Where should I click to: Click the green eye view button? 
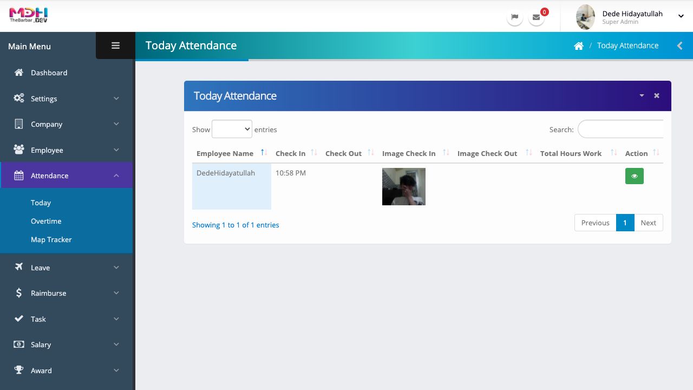point(634,176)
